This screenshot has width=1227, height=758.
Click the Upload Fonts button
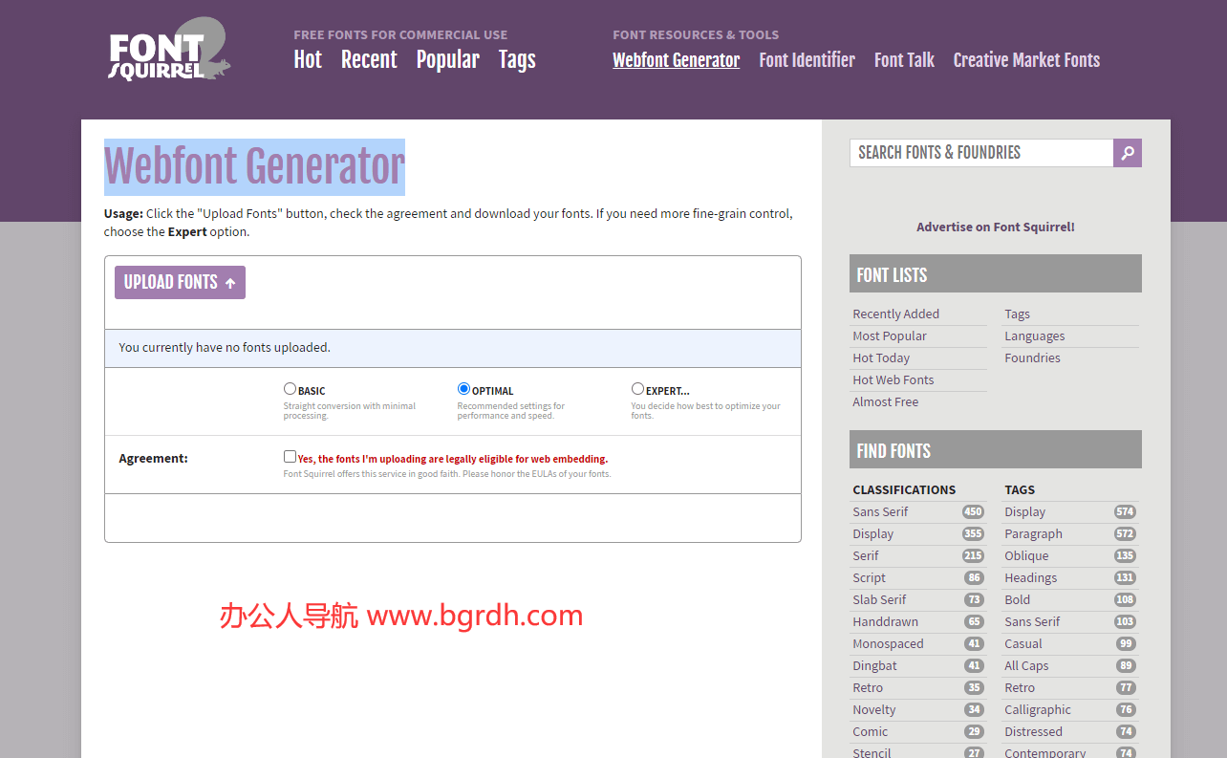(180, 282)
